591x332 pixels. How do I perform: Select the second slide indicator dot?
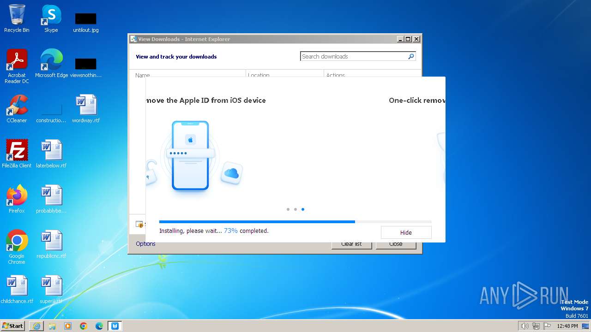coord(295,209)
